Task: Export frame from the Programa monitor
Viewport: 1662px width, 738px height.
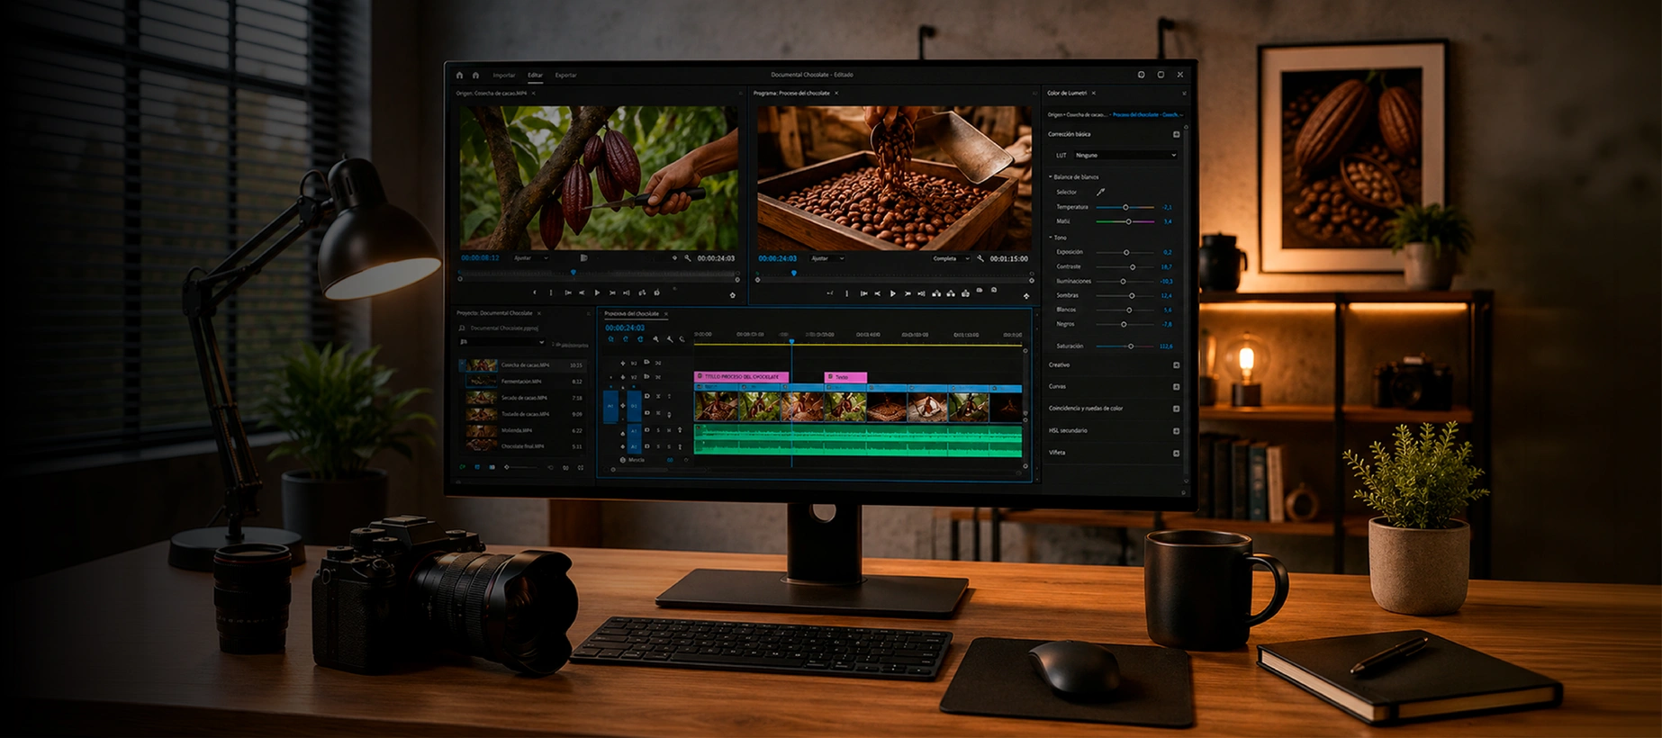Action: tap(965, 293)
